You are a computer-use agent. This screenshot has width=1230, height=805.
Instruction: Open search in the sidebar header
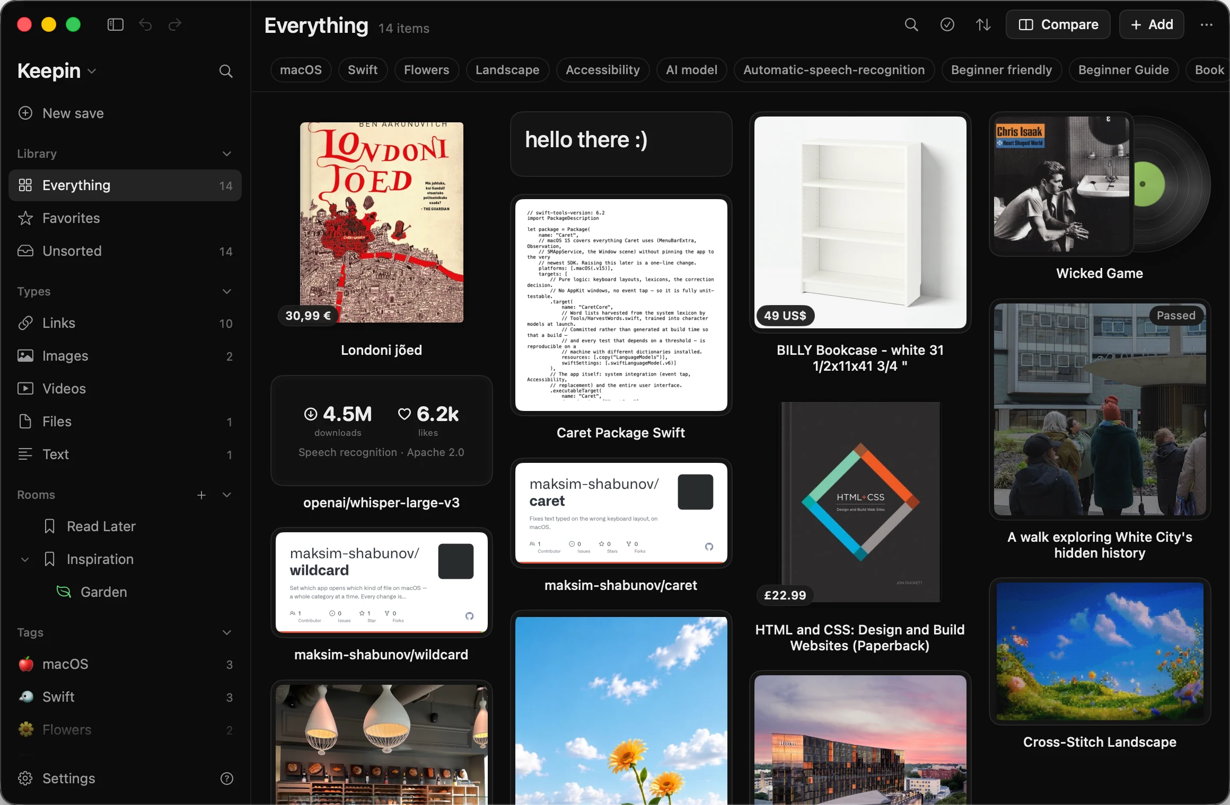click(x=226, y=71)
